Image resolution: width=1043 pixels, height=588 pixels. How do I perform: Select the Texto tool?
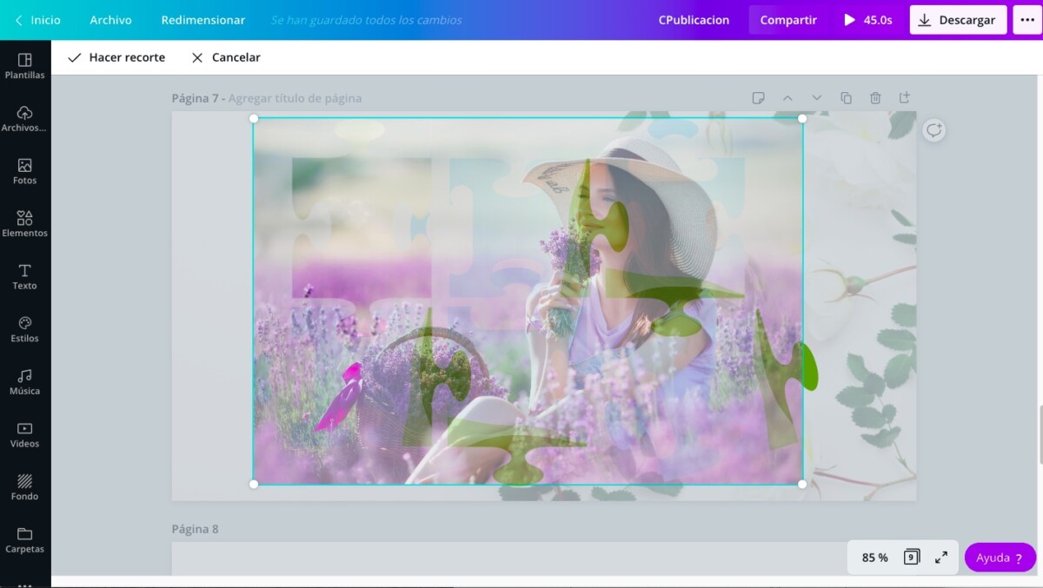pyautogui.click(x=24, y=276)
